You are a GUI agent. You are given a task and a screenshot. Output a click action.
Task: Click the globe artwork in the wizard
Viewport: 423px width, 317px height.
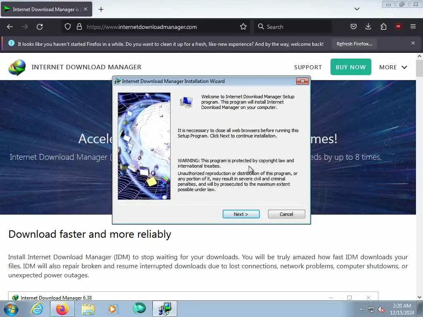click(x=144, y=146)
